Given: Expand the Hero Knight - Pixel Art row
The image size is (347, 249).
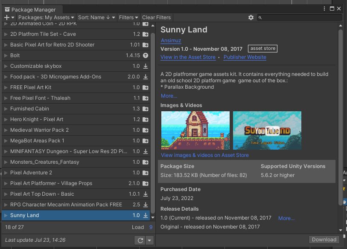Looking at the screenshot, I should pyautogui.click(x=6, y=119).
